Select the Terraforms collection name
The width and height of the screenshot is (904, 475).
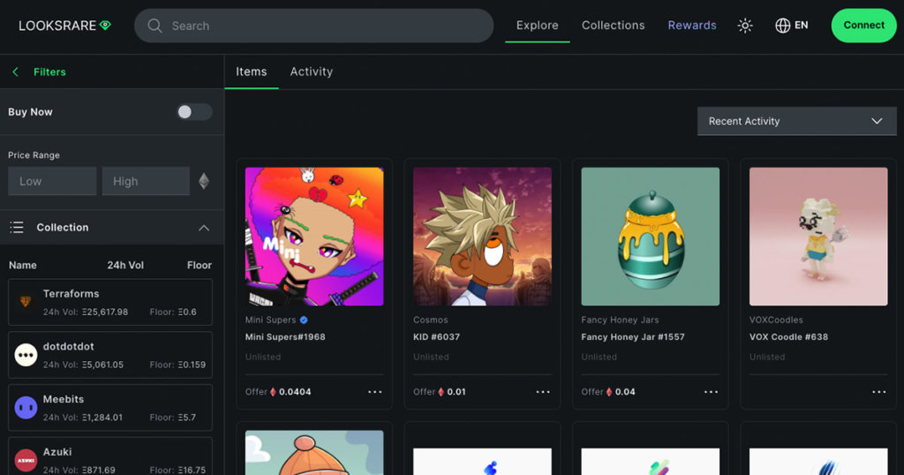click(71, 294)
